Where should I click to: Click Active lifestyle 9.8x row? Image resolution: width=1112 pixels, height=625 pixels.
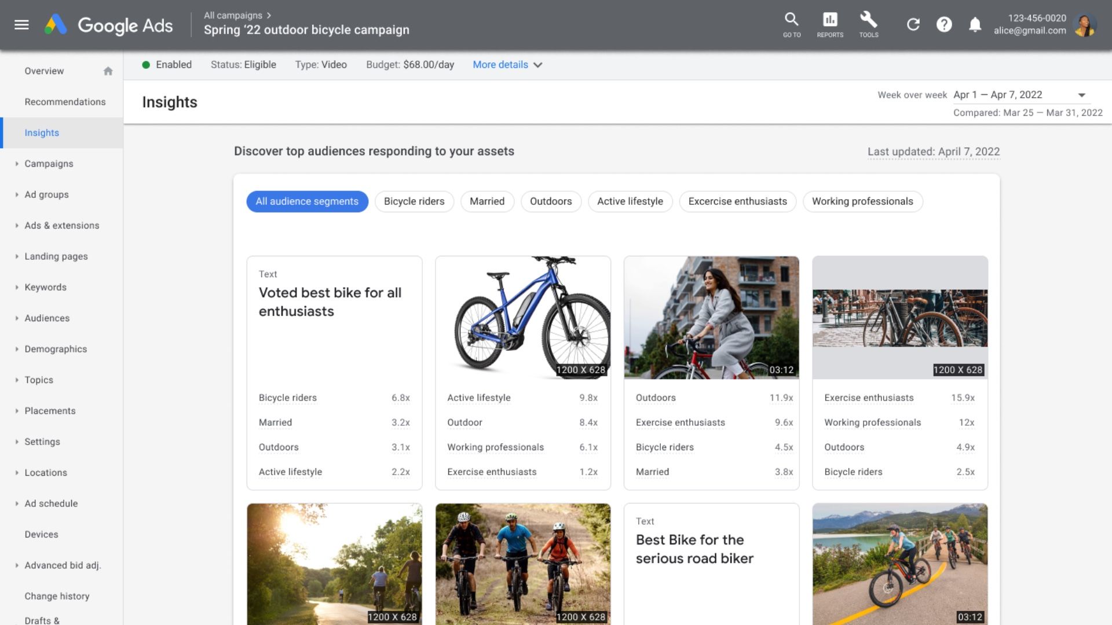522,398
